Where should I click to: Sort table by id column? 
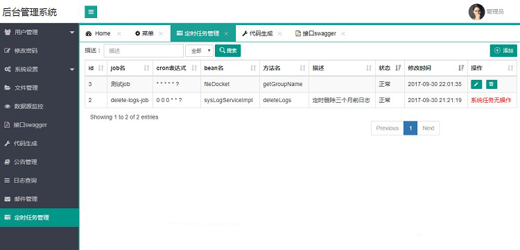[x=96, y=68]
